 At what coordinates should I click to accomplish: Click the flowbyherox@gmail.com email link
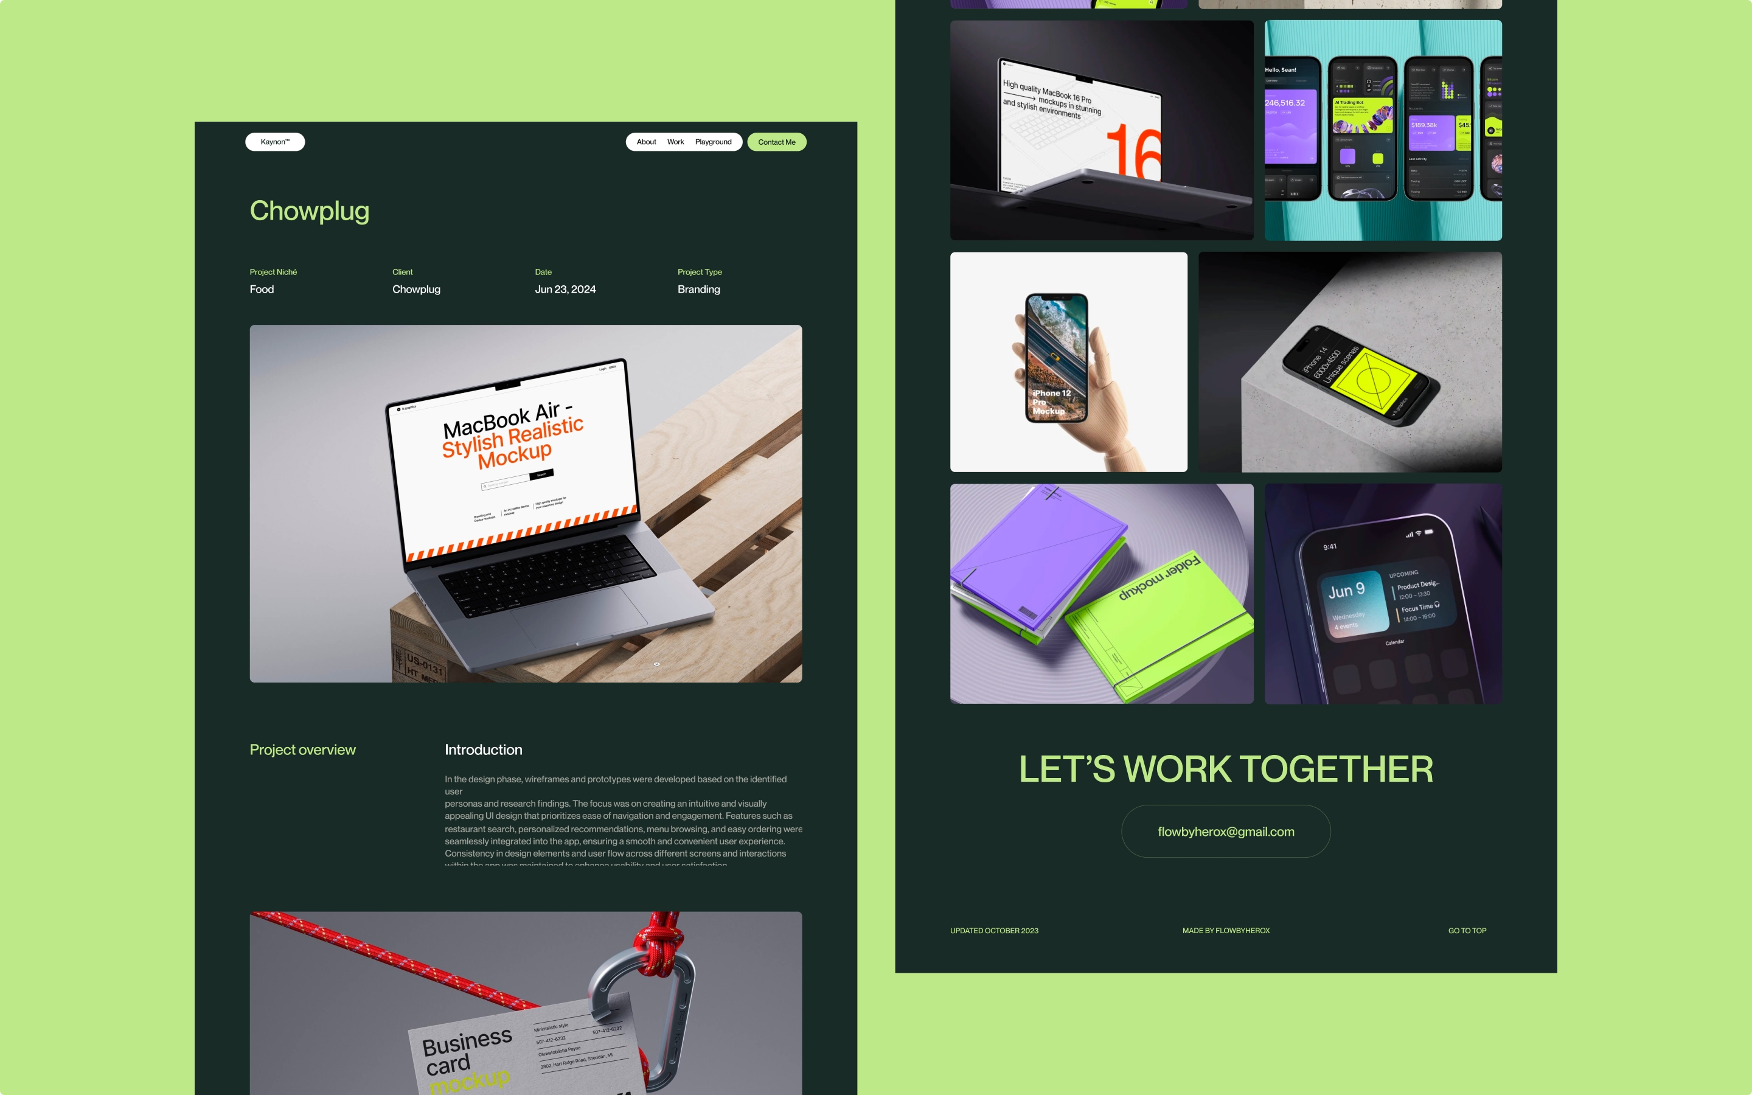(x=1226, y=830)
